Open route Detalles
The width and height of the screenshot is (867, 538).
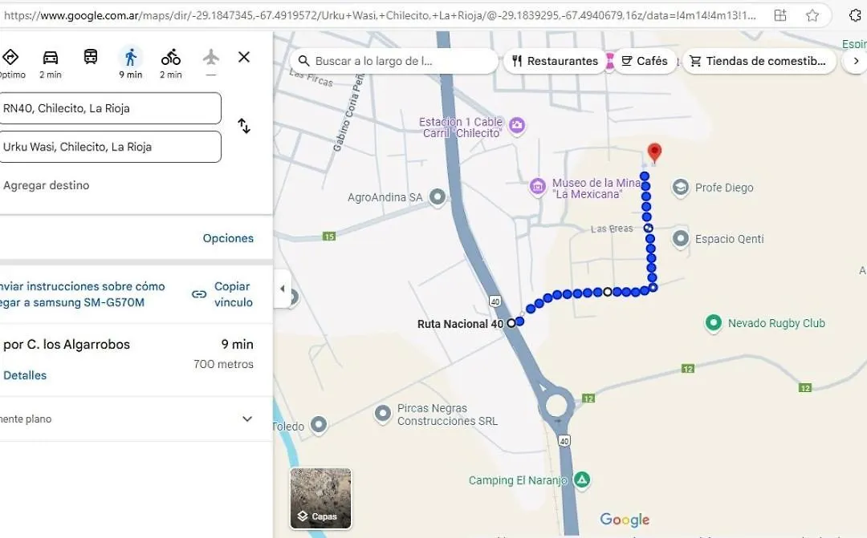pyautogui.click(x=25, y=375)
